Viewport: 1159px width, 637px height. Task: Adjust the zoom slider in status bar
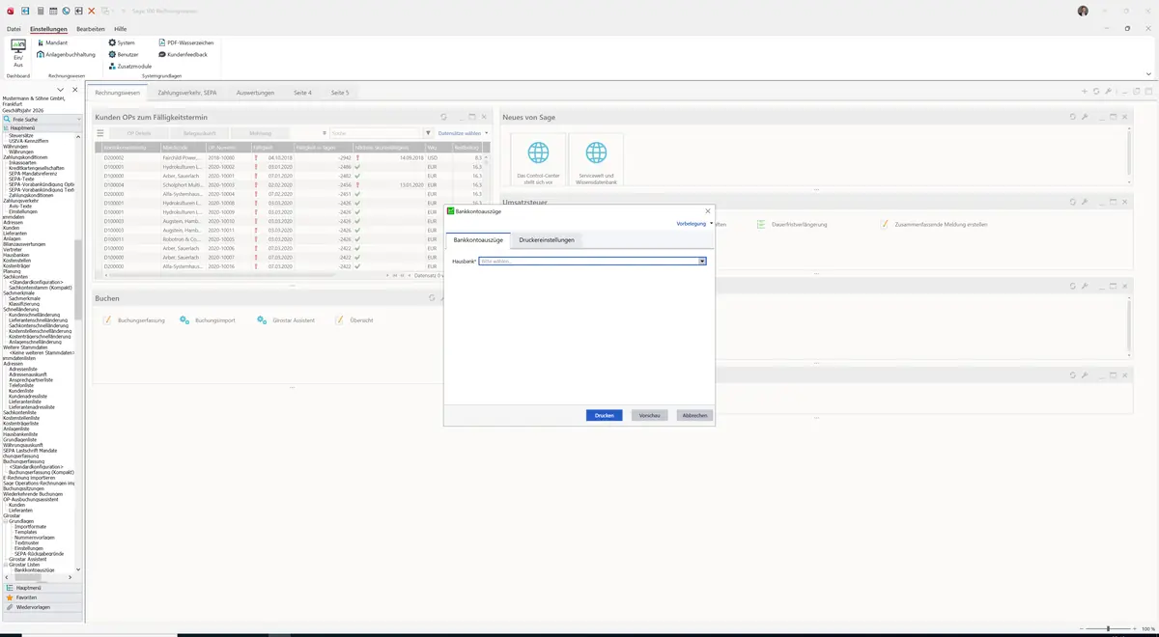tap(1108, 628)
